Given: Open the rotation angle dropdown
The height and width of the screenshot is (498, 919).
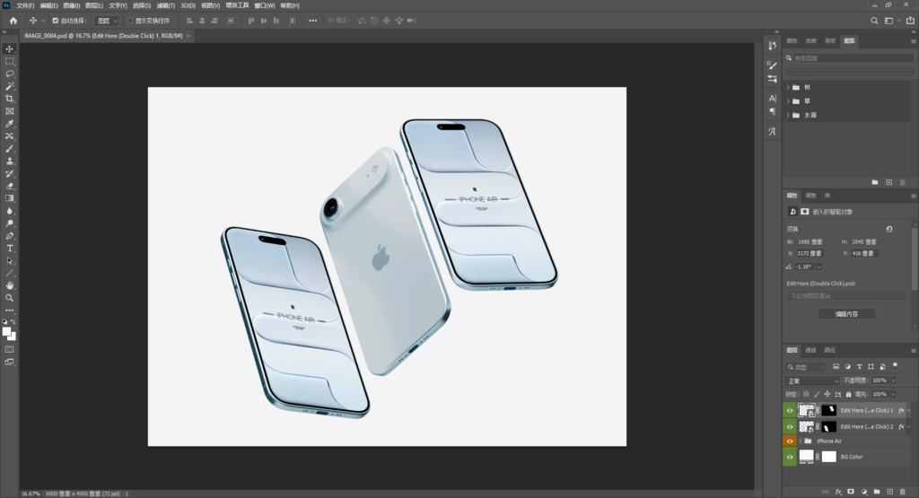Looking at the screenshot, I should [x=818, y=266].
